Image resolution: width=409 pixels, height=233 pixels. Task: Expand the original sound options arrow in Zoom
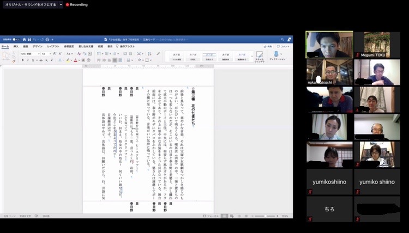(61, 4)
